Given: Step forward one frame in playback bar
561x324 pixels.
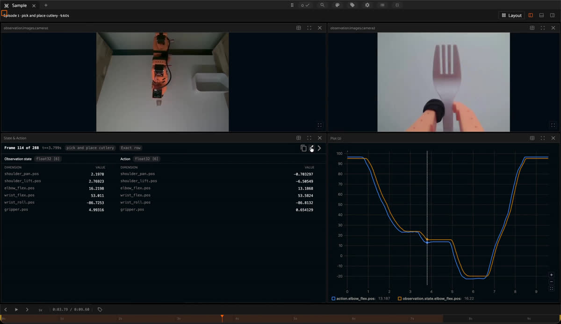Looking at the screenshot, I should click(x=27, y=310).
